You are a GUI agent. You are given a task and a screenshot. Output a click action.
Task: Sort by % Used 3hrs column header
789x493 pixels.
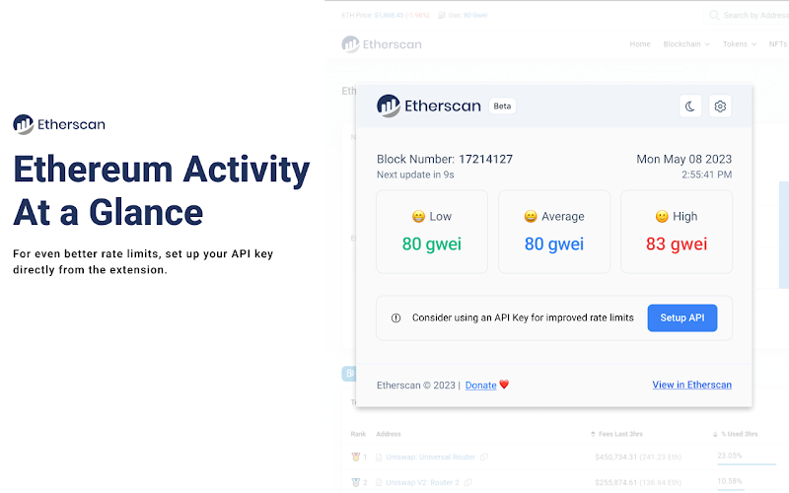tap(735, 434)
